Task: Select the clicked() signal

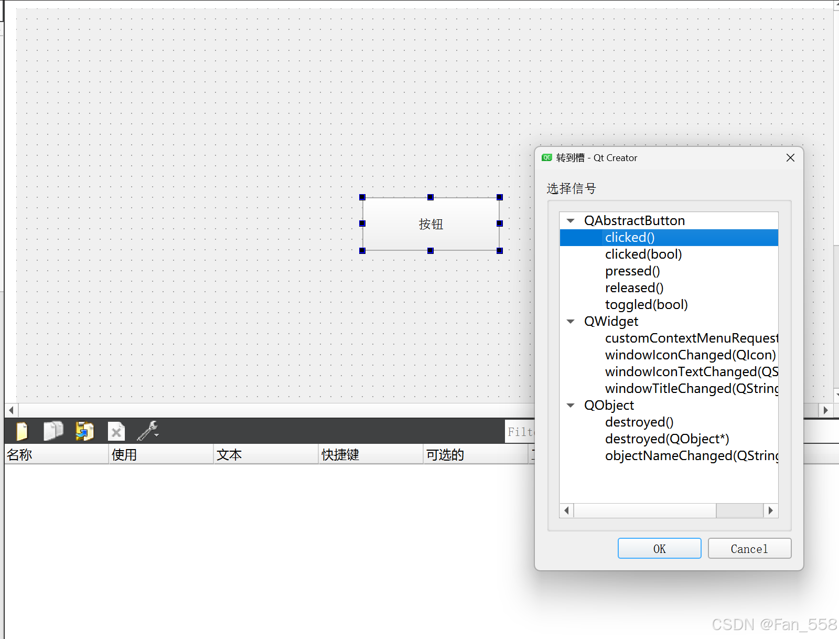Action: coord(669,238)
